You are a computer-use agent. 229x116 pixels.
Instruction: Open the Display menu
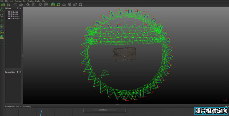pos(38,1)
